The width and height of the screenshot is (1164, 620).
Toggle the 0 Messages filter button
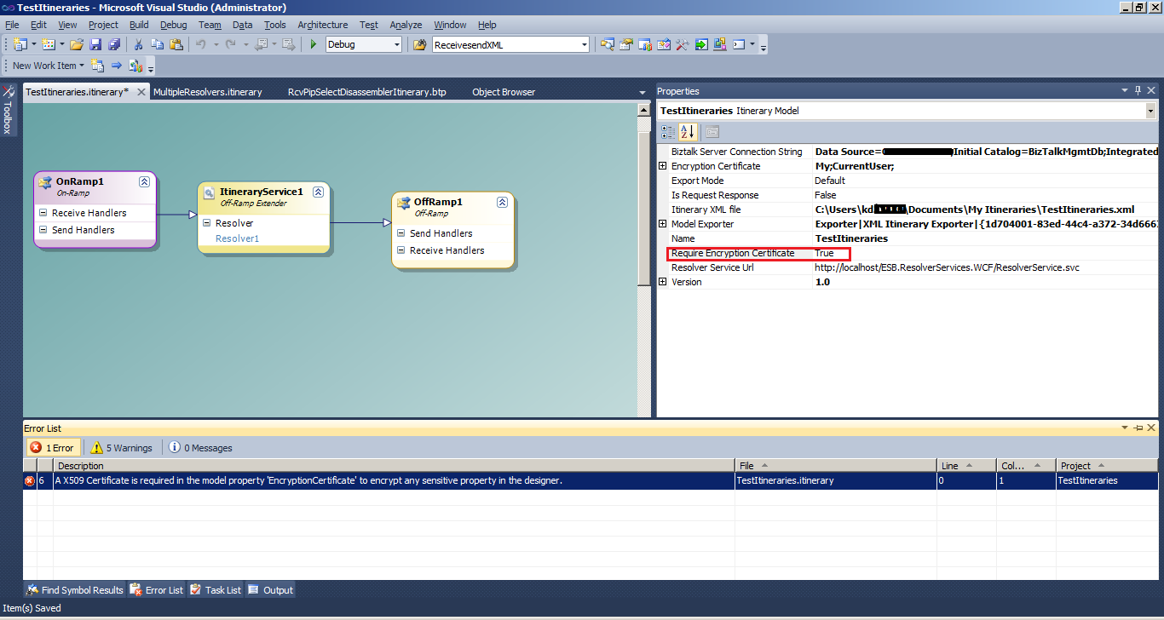click(x=200, y=447)
